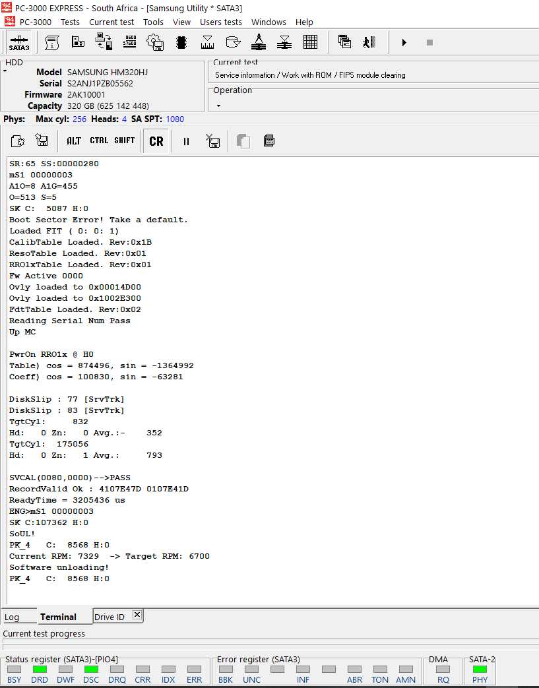Open the Current test menu
Viewport: 539px width, 688px height.
[111, 22]
